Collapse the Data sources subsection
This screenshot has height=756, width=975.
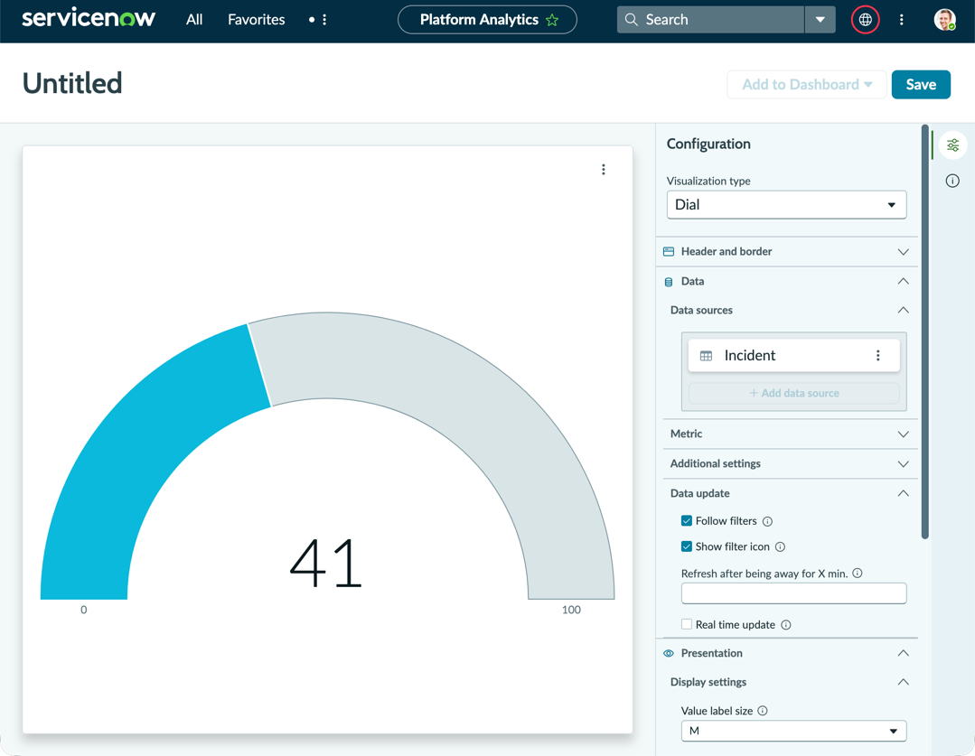[791, 310]
